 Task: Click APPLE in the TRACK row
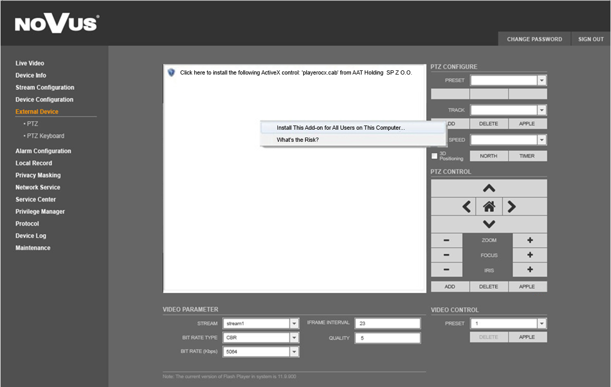[527, 124]
